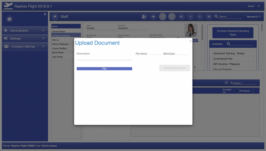266x151 pixels.
Task: Click the documents Search field
Action: pyautogui.click(x=245, y=83)
